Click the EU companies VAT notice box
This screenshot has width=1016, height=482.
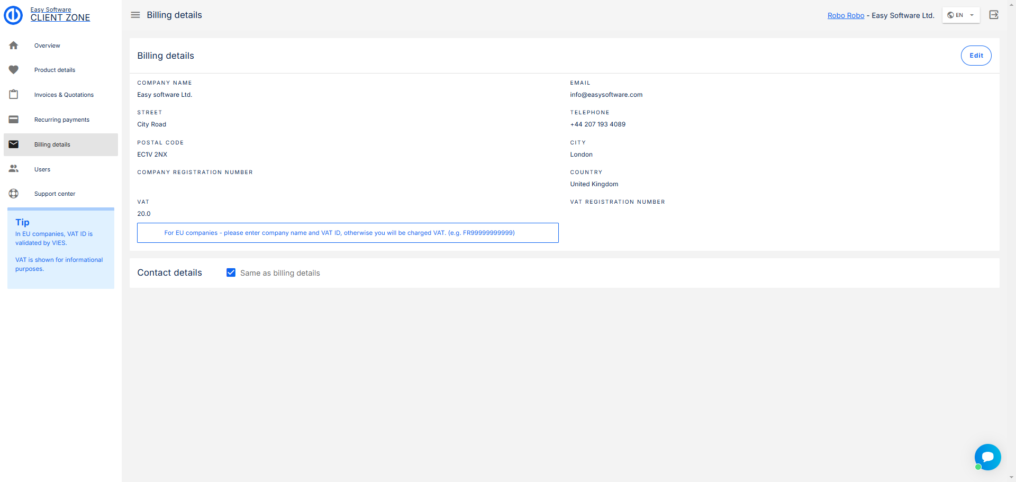click(348, 233)
